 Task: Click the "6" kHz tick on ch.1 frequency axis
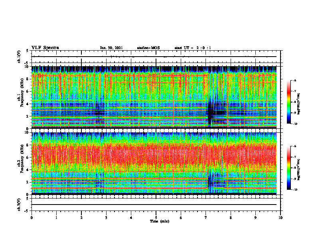pos(28,91)
